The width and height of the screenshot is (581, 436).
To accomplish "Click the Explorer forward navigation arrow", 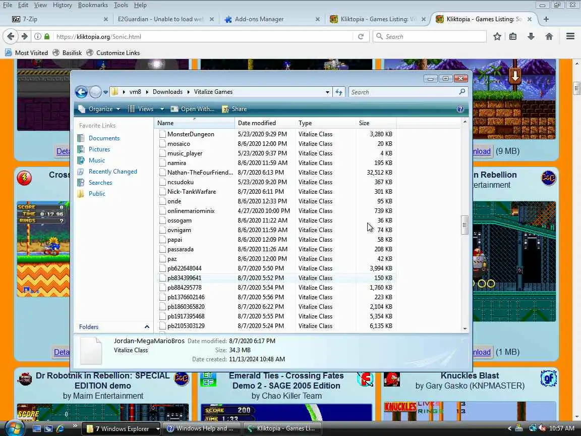I will pyautogui.click(x=95, y=92).
